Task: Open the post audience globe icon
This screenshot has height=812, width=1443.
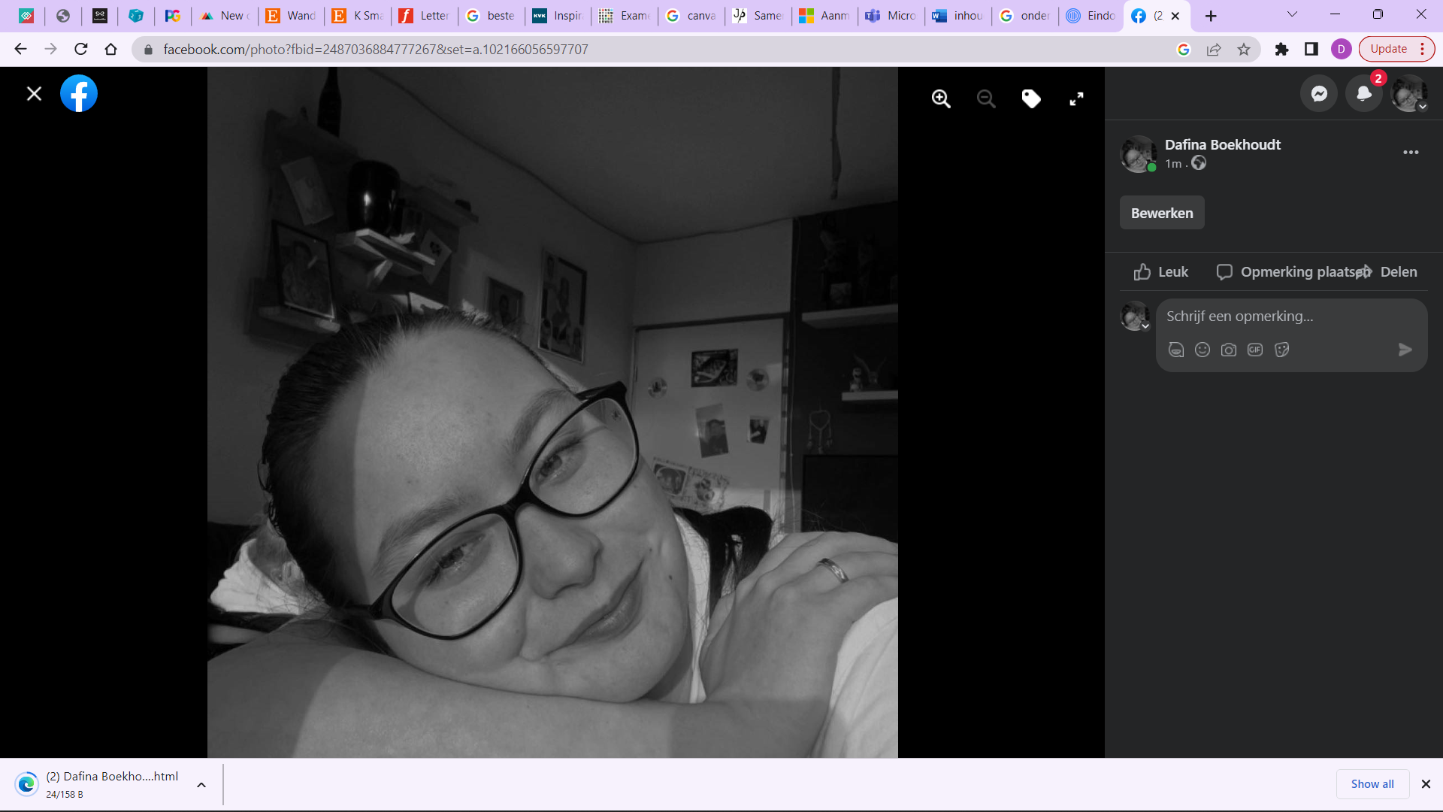Action: click(1199, 163)
